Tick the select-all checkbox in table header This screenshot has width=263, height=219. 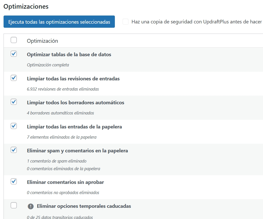(14, 40)
